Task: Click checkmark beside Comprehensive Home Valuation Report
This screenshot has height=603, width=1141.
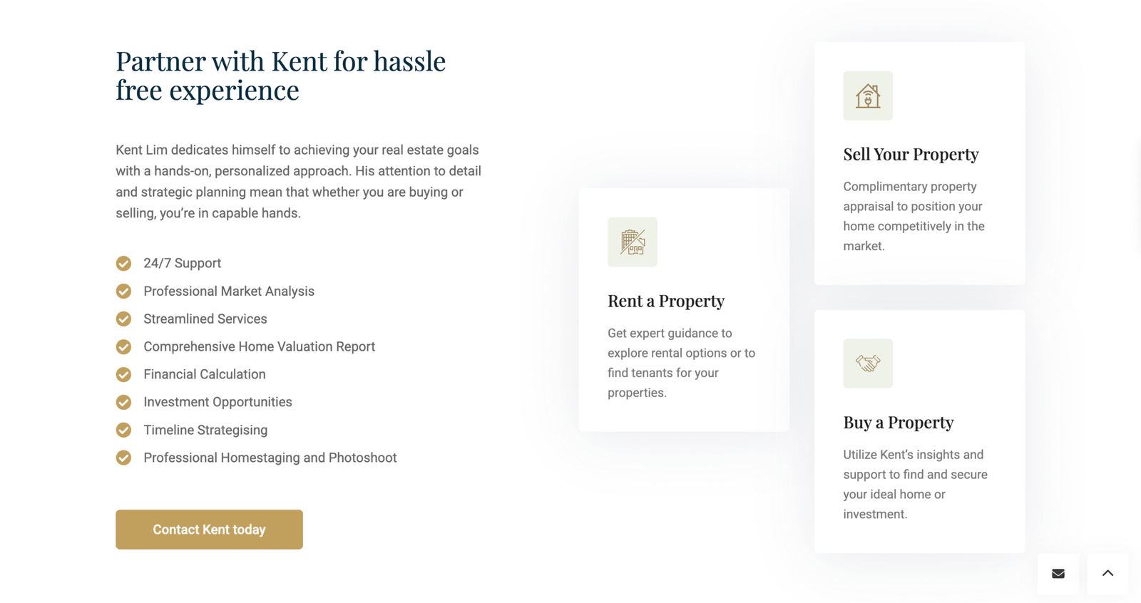Action: 123,347
